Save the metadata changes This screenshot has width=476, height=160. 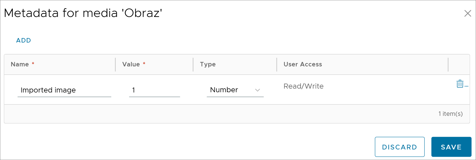[451, 147]
